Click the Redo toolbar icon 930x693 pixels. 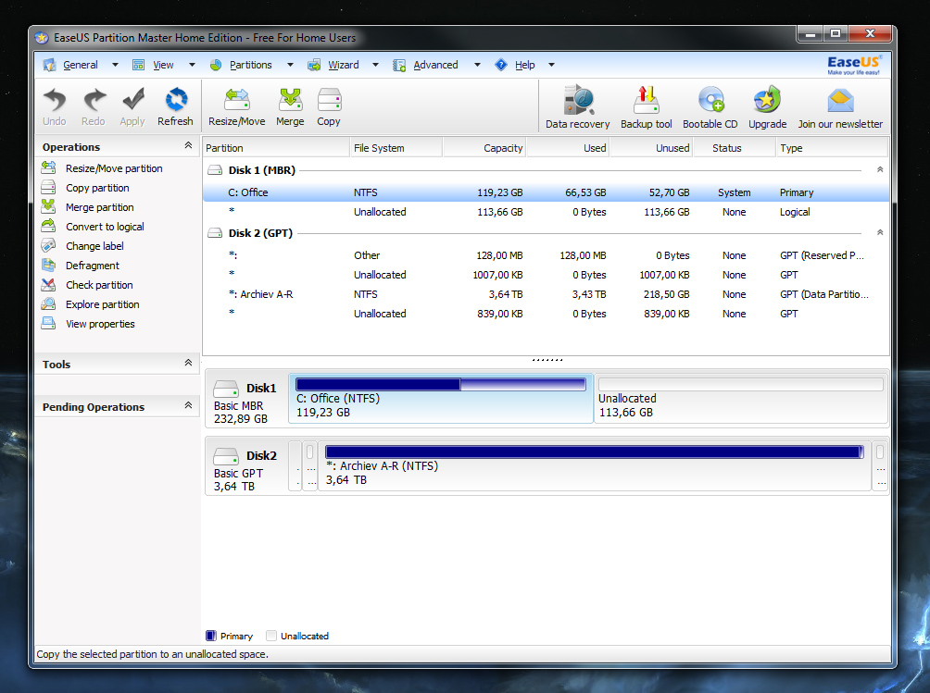coord(94,100)
